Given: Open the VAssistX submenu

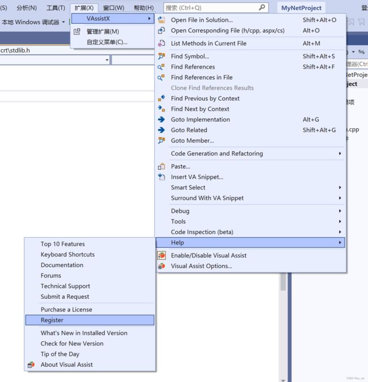Looking at the screenshot, I should click(113, 19).
